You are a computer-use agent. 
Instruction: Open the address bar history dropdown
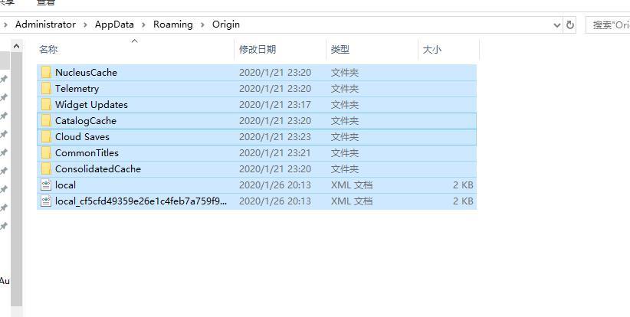click(557, 25)
